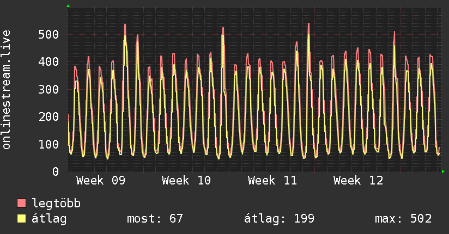The image size is (449, 234).
Task: Click the 500 y-axis value
Action: tap(48, 35)
